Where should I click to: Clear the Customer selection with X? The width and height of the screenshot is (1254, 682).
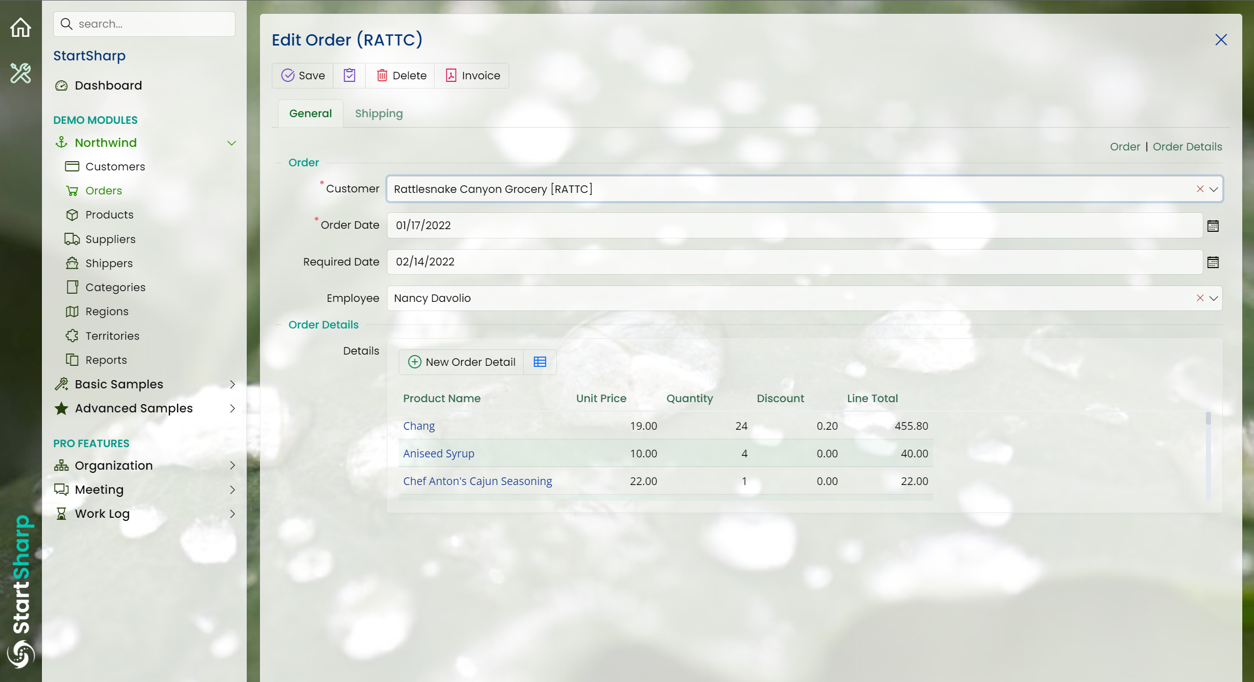pos(1200,189)
